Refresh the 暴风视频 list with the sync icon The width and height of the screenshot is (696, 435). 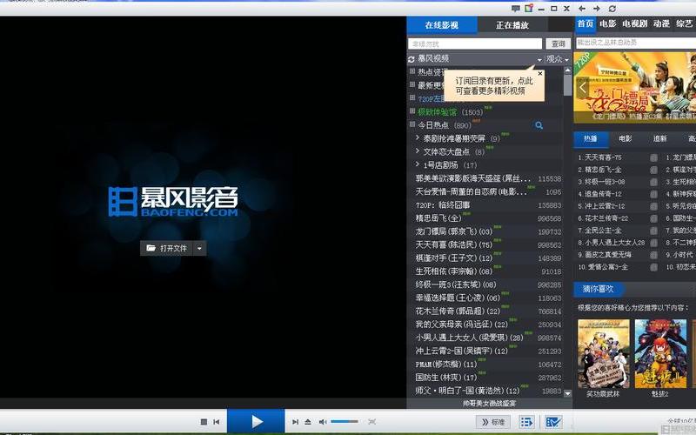click(x=411, y=59)
